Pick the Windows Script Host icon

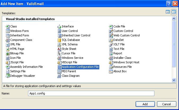pyautogui.click(x=111, y=62)
